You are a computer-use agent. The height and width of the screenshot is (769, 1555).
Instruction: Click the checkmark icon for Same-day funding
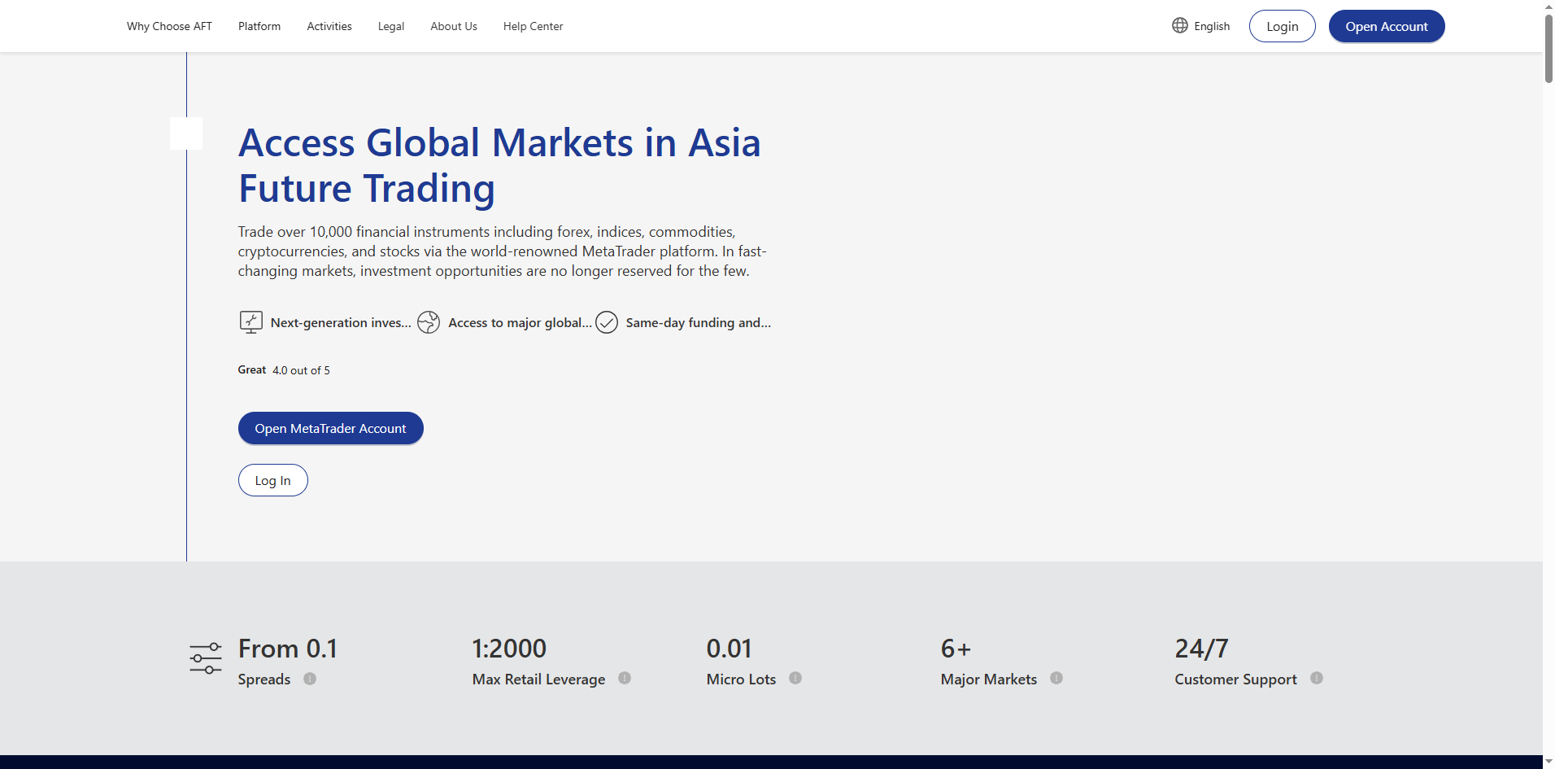tap(607, 322)
